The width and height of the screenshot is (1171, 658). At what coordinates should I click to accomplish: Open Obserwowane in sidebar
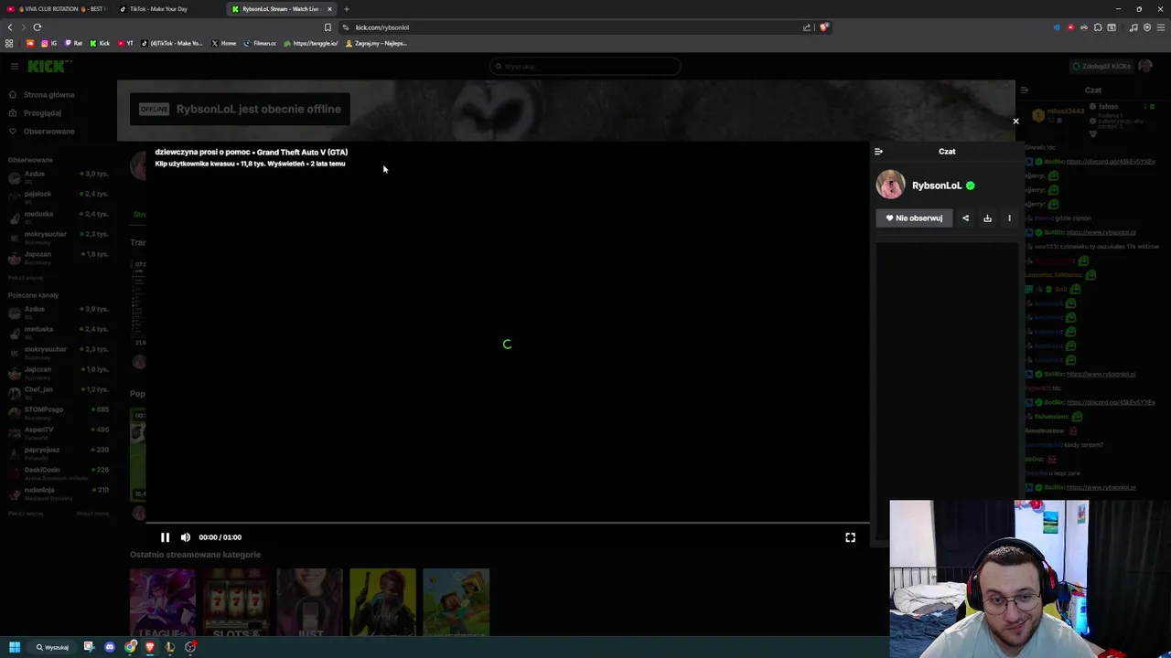[48, 132]
